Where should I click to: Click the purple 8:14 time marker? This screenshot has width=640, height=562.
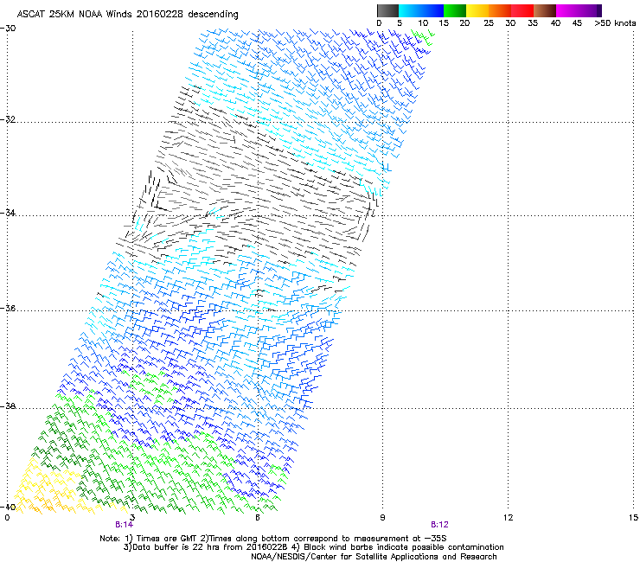coord(124,525)
